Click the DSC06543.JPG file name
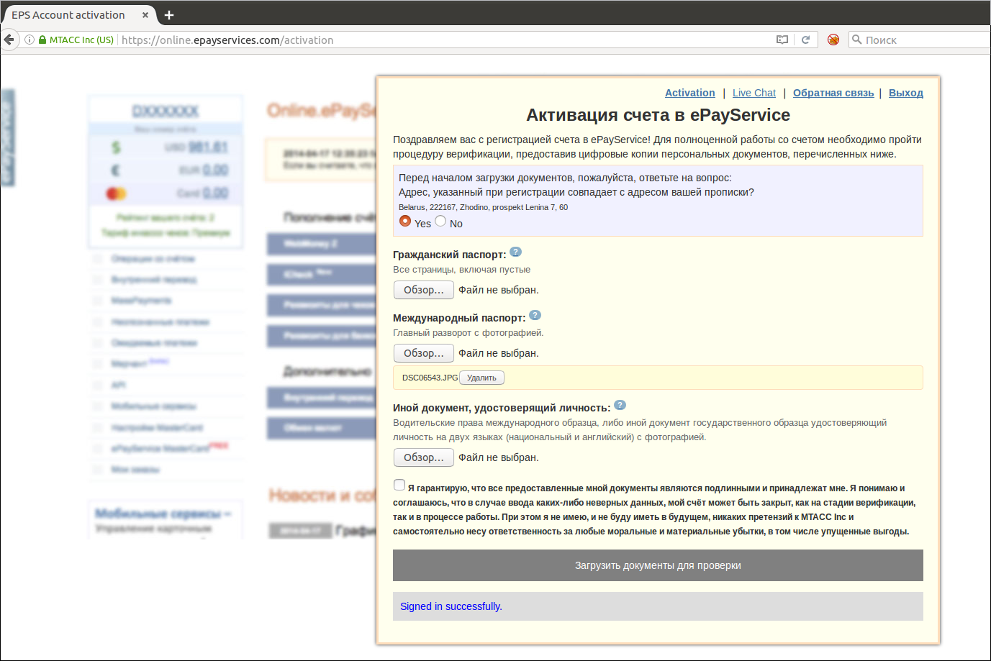991x661 pixels. [x=430, y=378]
